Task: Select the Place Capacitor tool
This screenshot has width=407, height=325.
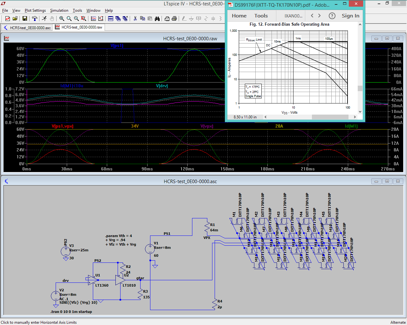Action: click(x=213, y=19)
